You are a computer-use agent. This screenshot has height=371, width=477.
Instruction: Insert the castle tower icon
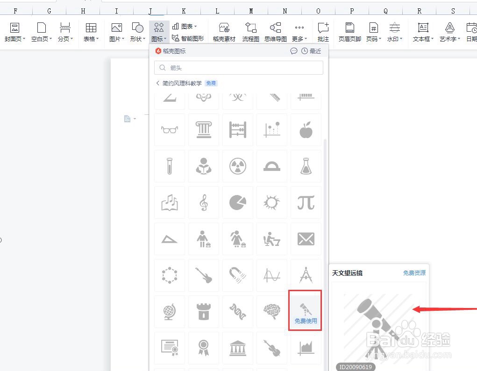click(x=204, y=312)
